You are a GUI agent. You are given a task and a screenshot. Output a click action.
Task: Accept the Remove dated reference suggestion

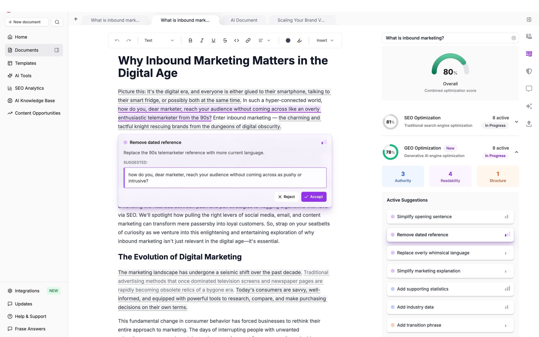pyautogui.click(x=314, y=197)
